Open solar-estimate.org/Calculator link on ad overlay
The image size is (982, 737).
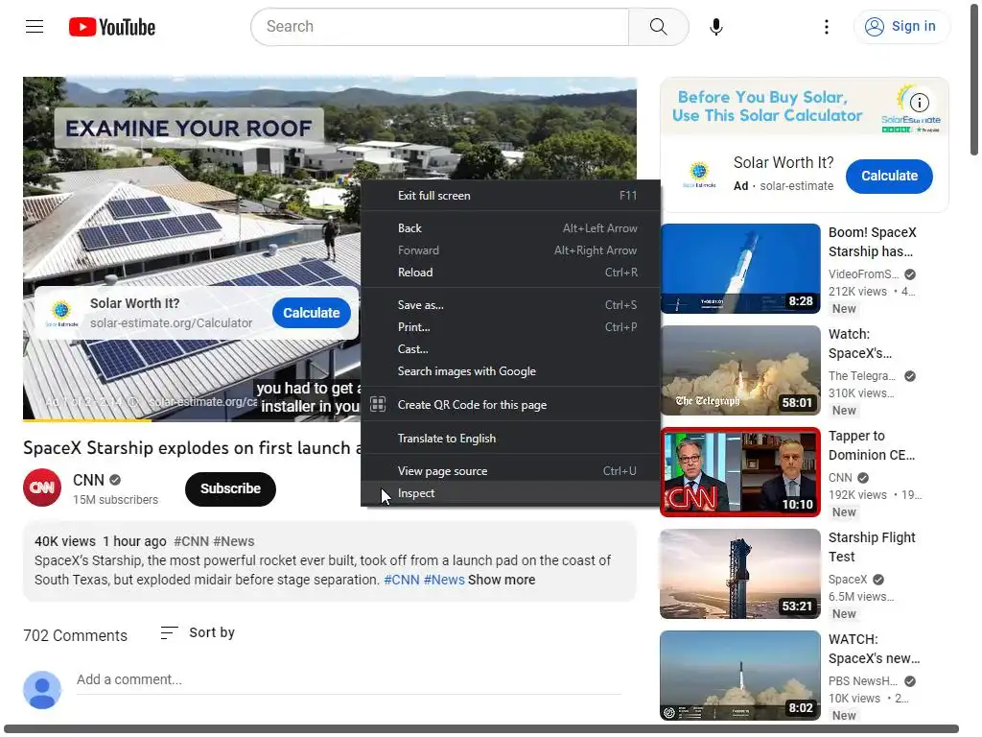coord(171,322)
